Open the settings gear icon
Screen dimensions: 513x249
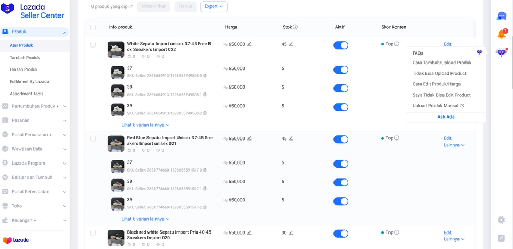pyautogui.click(x=501, y=220)
